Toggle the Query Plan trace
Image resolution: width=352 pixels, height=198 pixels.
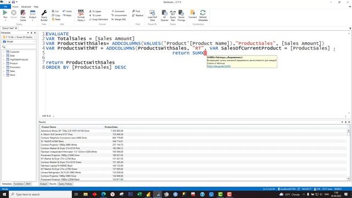173,15
